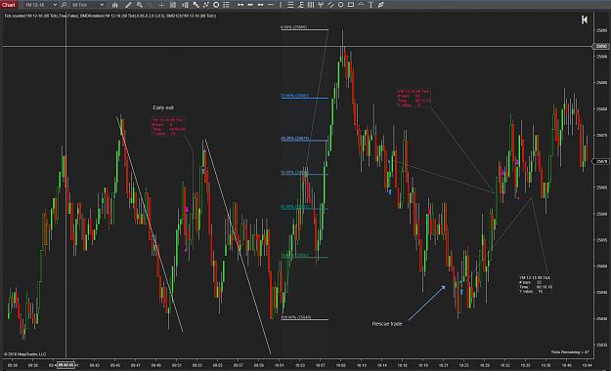Open the chart bar style icon
Image resolution: width=611 pixels, height=371 pixels.
115,5
